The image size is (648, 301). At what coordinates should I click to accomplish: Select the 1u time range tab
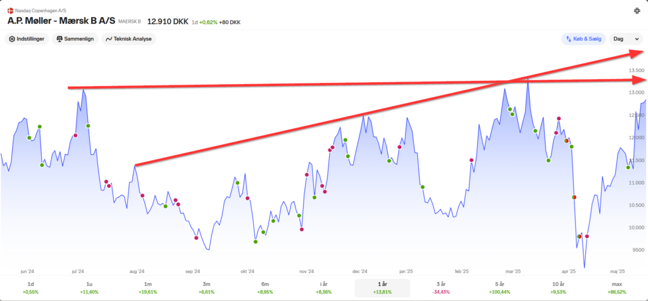[89, 288]
